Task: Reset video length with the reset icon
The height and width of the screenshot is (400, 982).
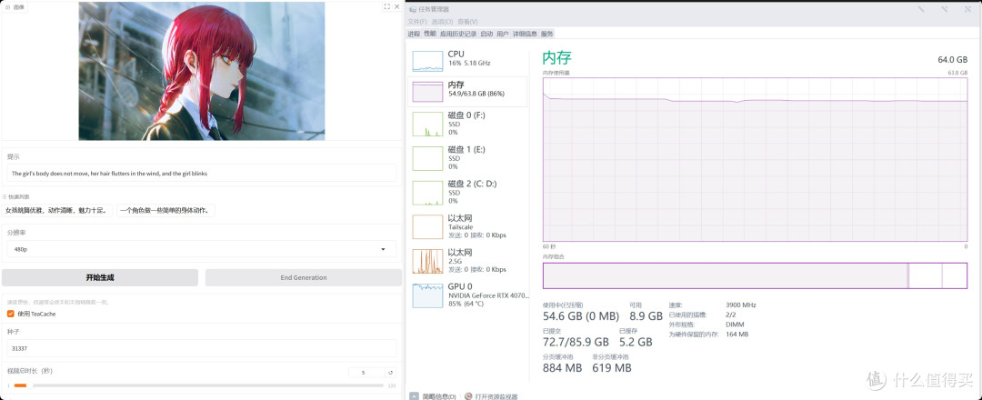Action: (x=390, y=373)
